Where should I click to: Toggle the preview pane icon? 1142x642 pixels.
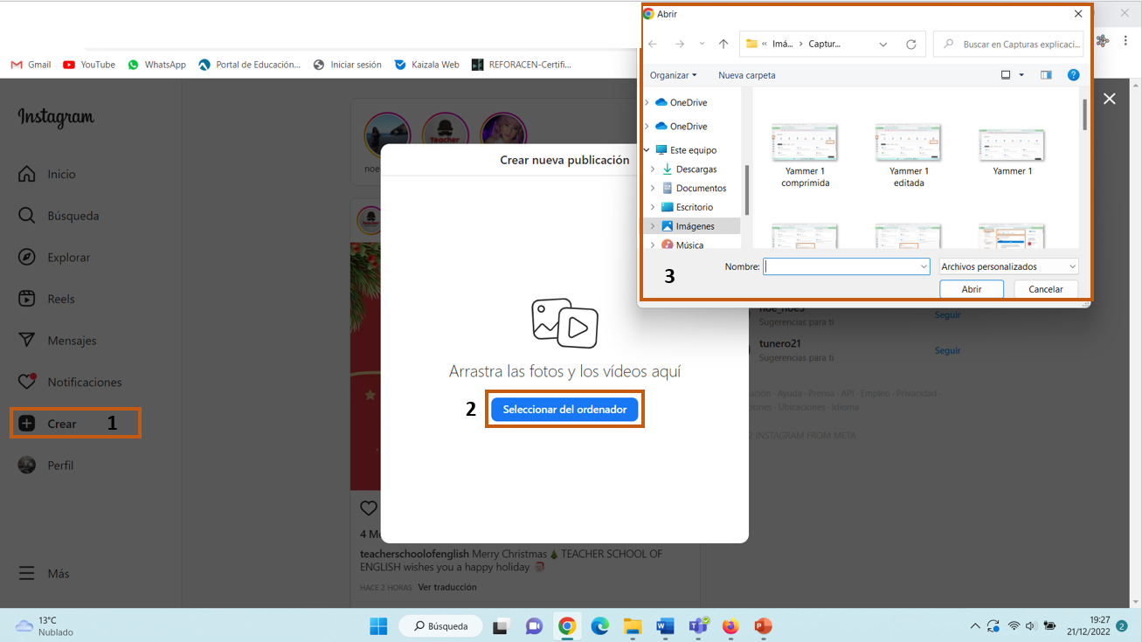[x=1046, y=75]
